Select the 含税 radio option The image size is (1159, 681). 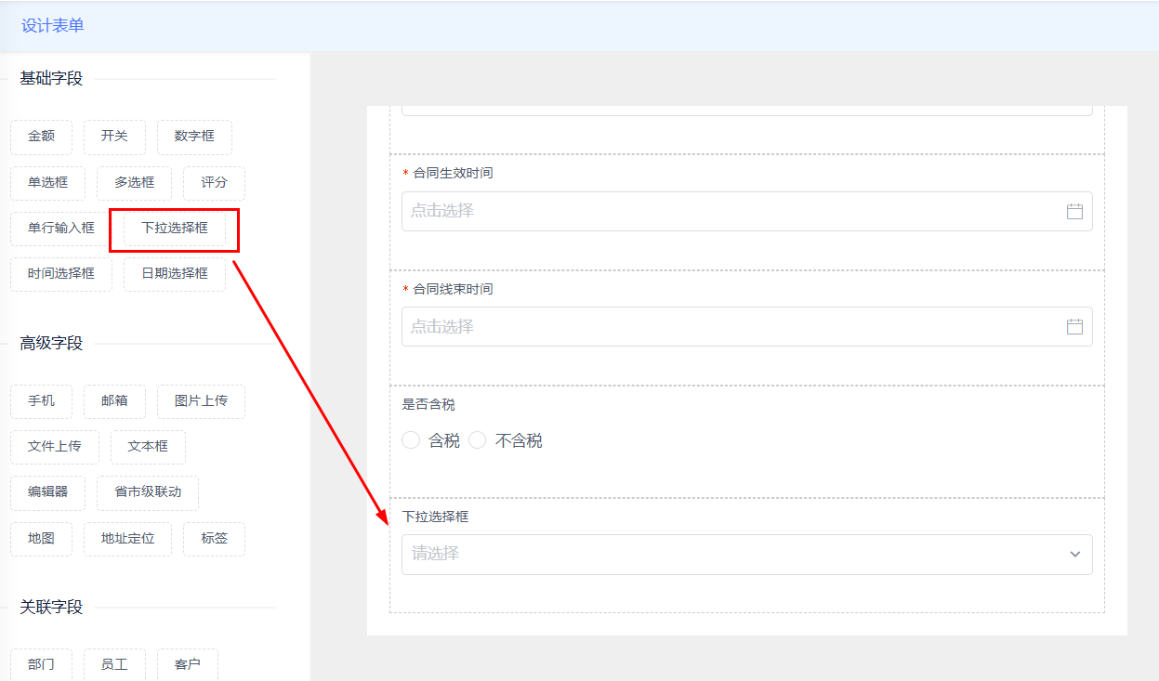pyautogui.click(x=411, y=440)
